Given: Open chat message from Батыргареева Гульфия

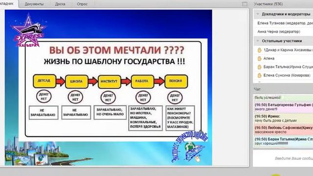Looking at the screenshot, I should point(284,107).
